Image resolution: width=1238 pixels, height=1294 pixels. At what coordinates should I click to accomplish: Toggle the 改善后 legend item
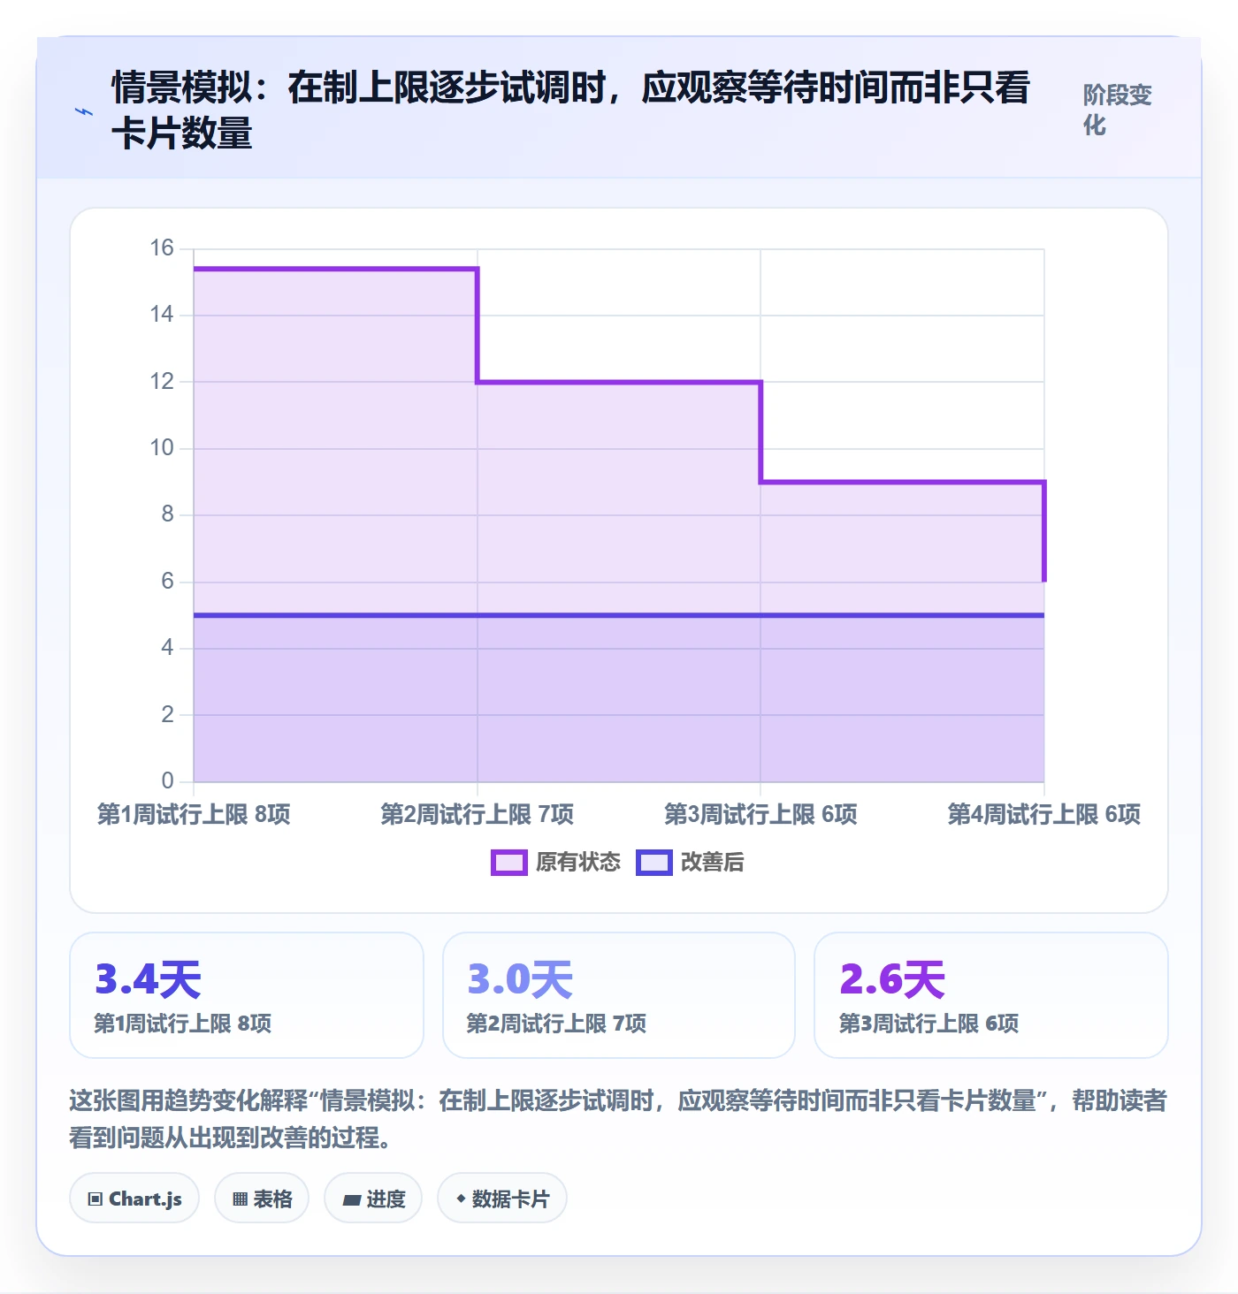pos(691,862)
